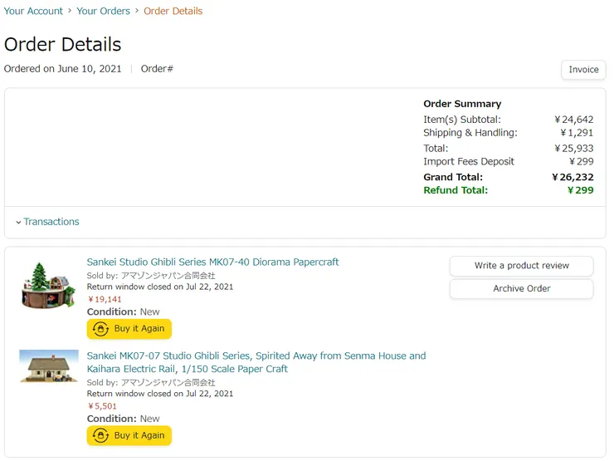Click the reorder icon for the Senma House item
Screen dimensions: 614x461
[x=101, y=436]
